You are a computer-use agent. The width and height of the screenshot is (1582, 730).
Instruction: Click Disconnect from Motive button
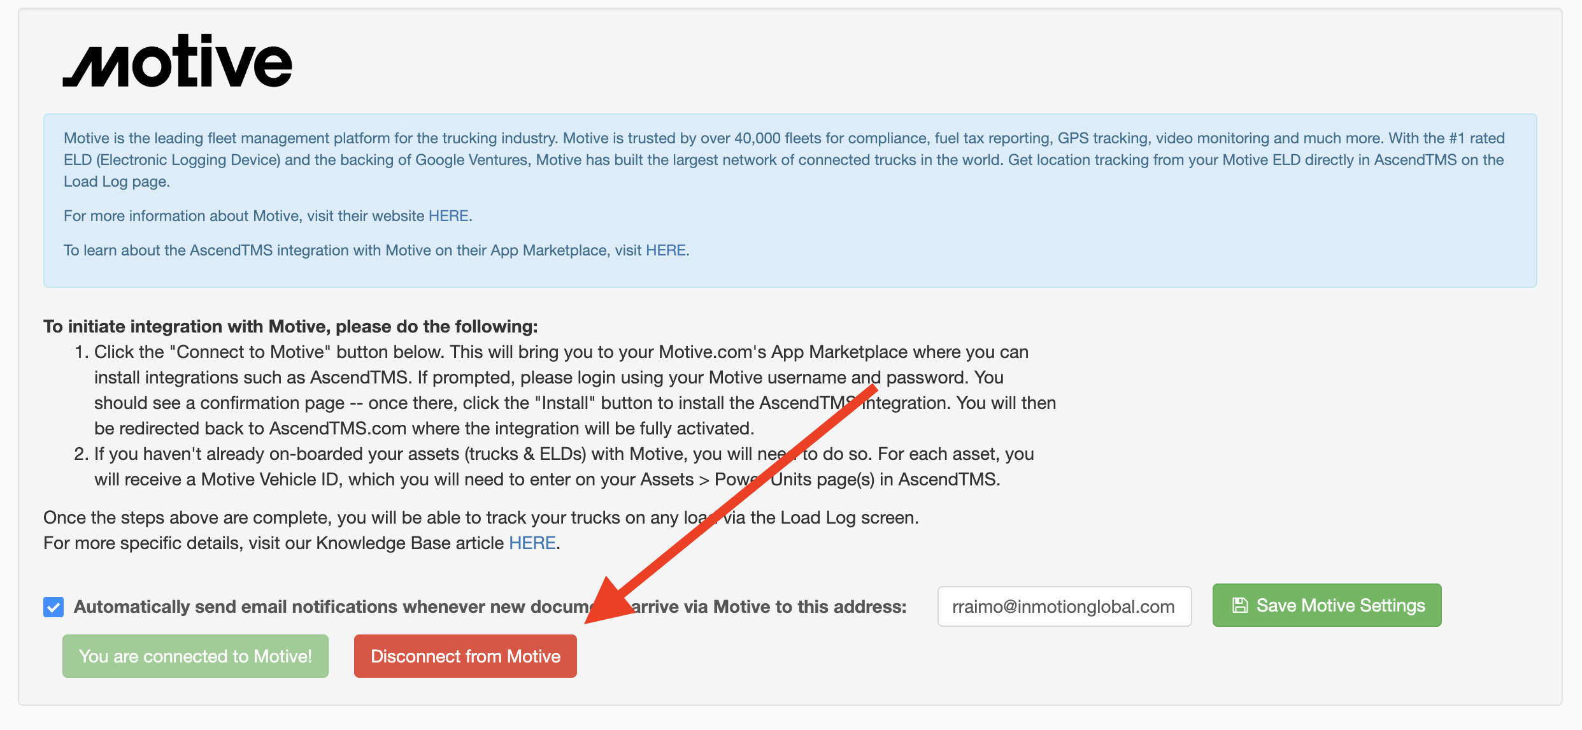point(466,656)
